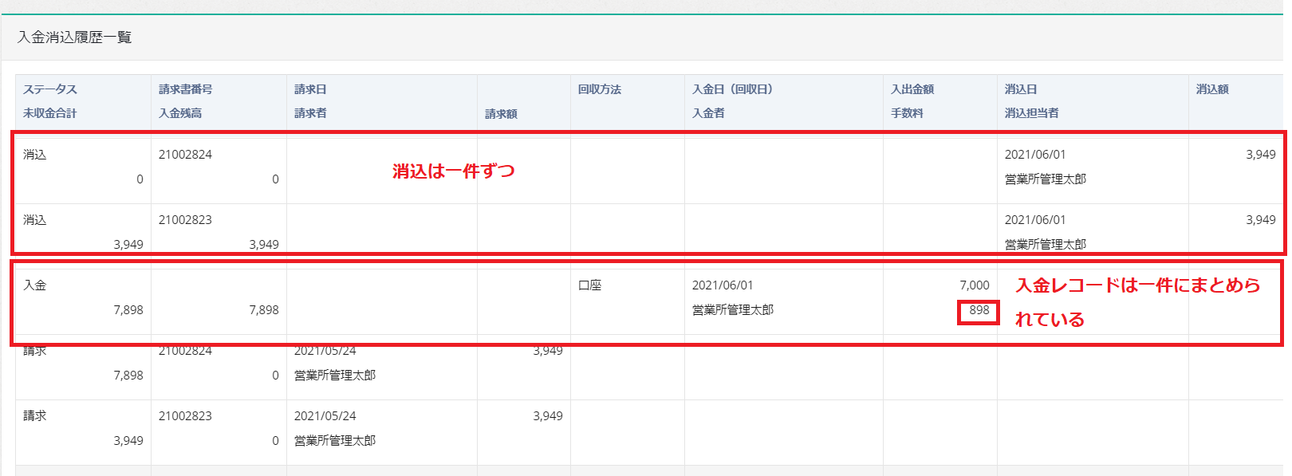Click the 消込日 column header
1292x476 pixels.
[x=1020, y=89]
